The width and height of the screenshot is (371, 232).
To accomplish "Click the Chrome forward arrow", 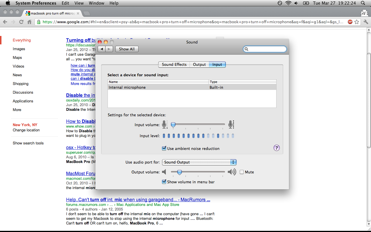I will [x=13, y=22].
